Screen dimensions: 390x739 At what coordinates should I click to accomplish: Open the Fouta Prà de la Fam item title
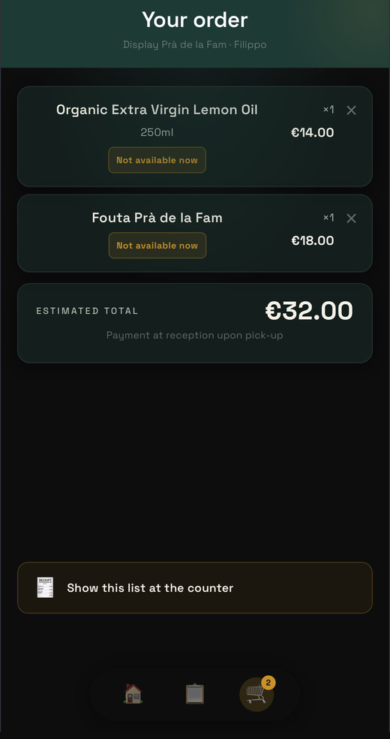(x=157, y=218)
